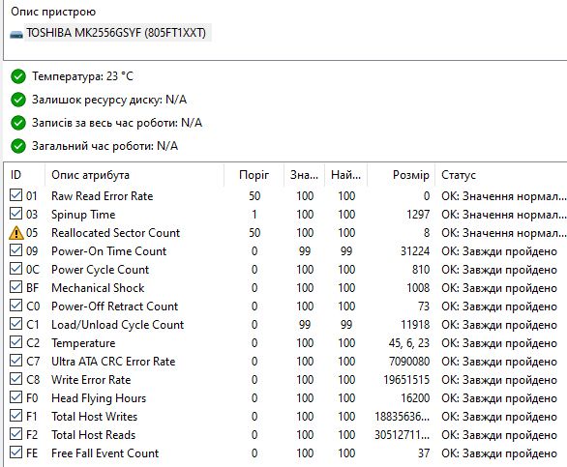Click the raw value 11918
The width and height of the screenshot is (567, 467).
[415, 325]
